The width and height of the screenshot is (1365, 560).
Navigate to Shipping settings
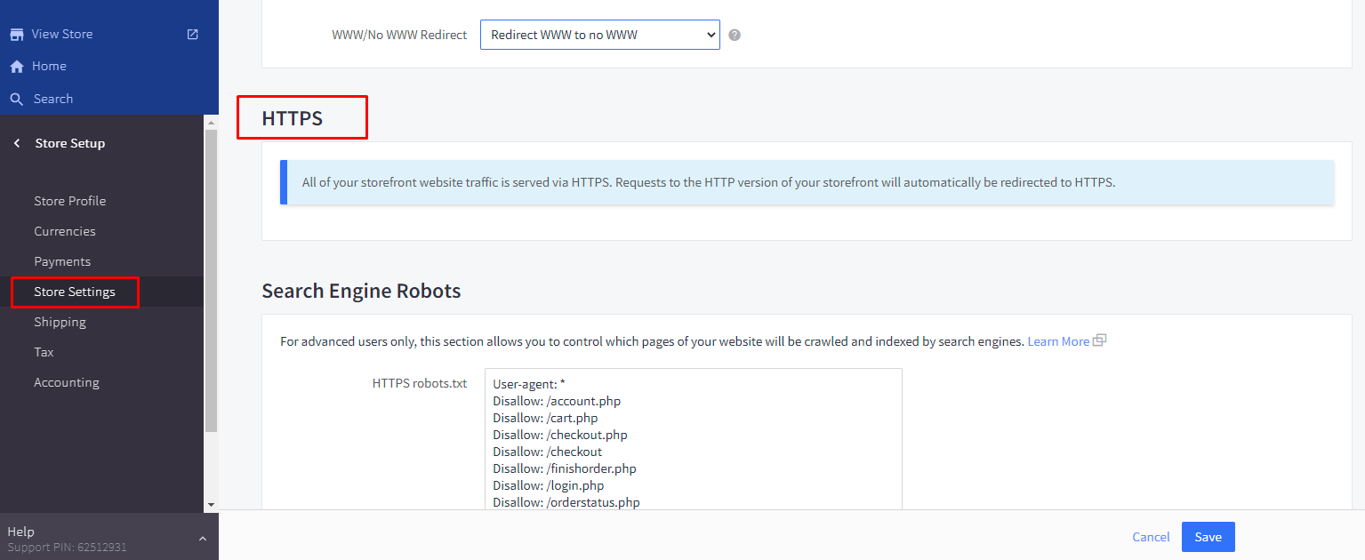point(60,322)
